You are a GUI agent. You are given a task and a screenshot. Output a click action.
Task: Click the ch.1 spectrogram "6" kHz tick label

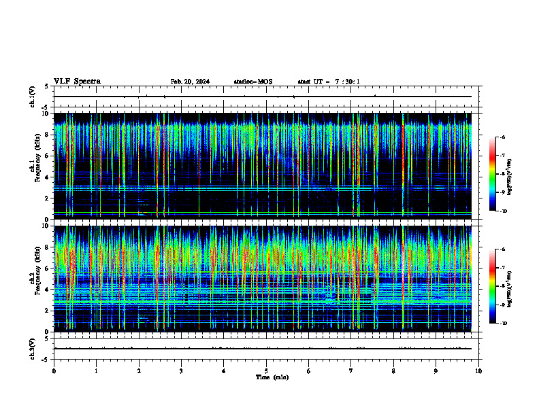47,156
